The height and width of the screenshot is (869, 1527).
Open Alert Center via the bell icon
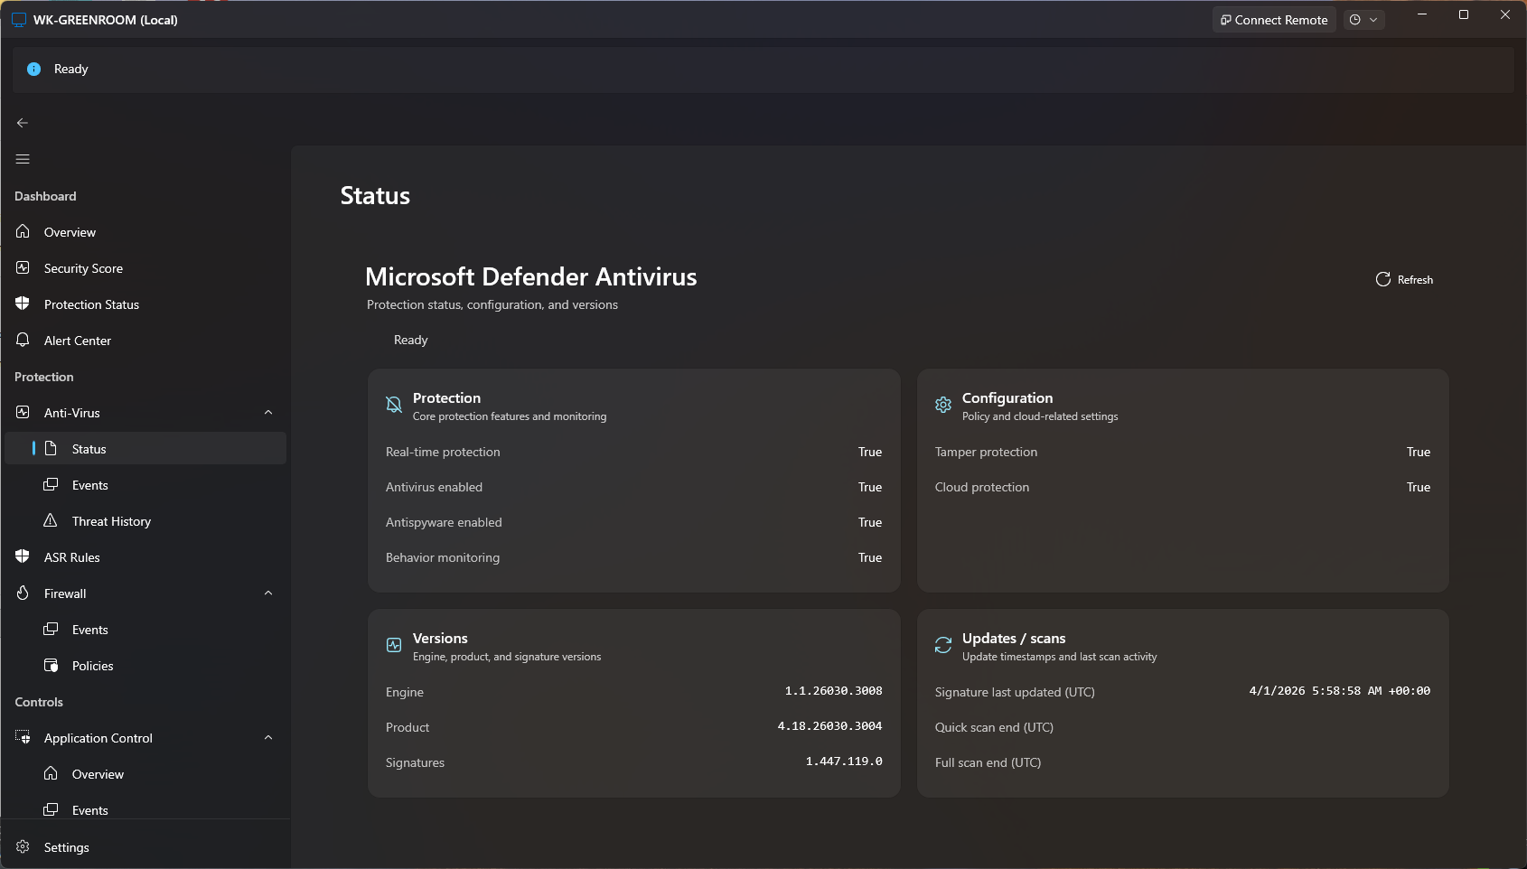[23, 340]
